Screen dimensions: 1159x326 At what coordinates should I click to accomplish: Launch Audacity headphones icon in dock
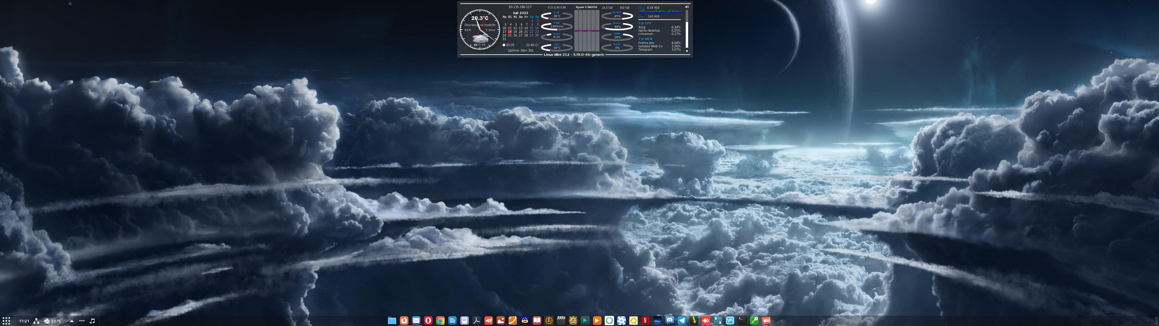pyautogui.click(x=525, y=321)
